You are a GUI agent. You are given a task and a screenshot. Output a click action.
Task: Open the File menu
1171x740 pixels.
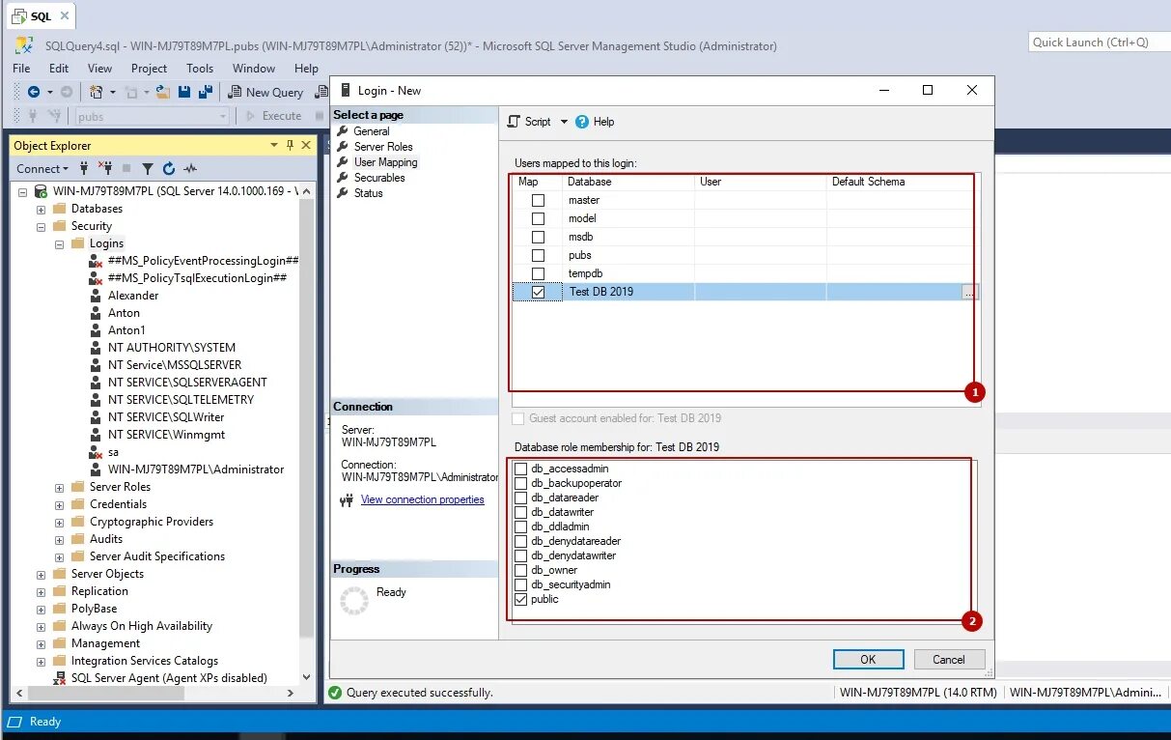(x=23, y=69)
